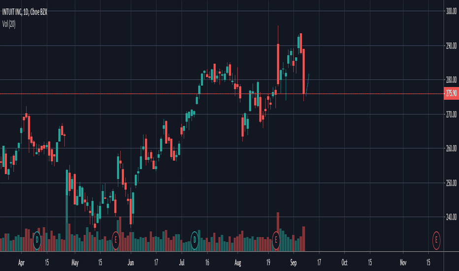The width and height of the screenshot is (459, 271).
Task: Click the April dividend D marker
Action: (x=37, y=240)
